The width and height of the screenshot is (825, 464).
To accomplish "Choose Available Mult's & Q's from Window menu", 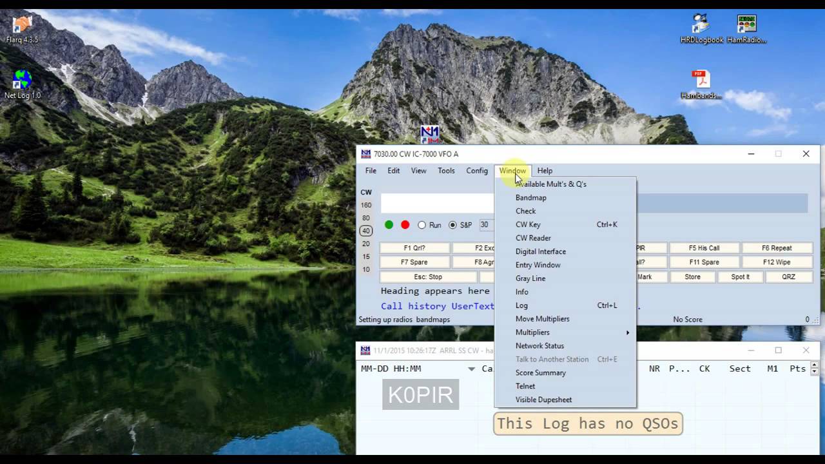I will coord(565,184).
